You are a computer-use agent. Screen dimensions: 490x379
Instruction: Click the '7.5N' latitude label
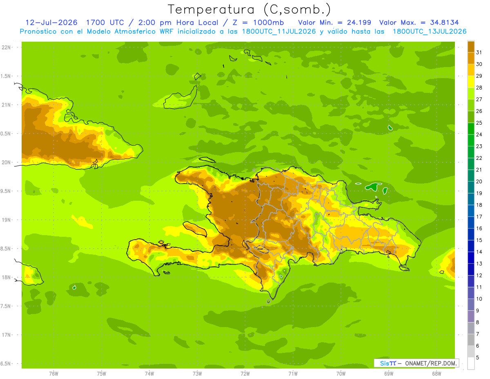[x=6, y=306]
